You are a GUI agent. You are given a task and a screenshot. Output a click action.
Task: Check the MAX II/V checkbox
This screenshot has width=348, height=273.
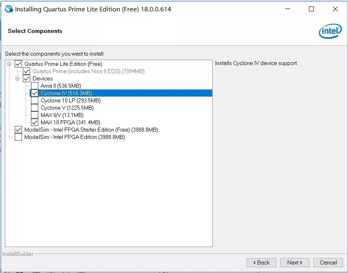(x=35, y=115)
